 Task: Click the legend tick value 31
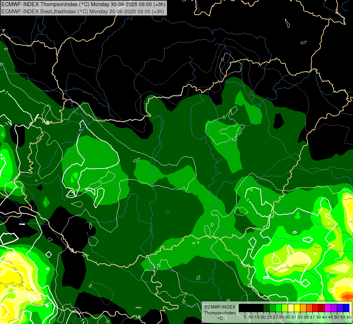294,317
